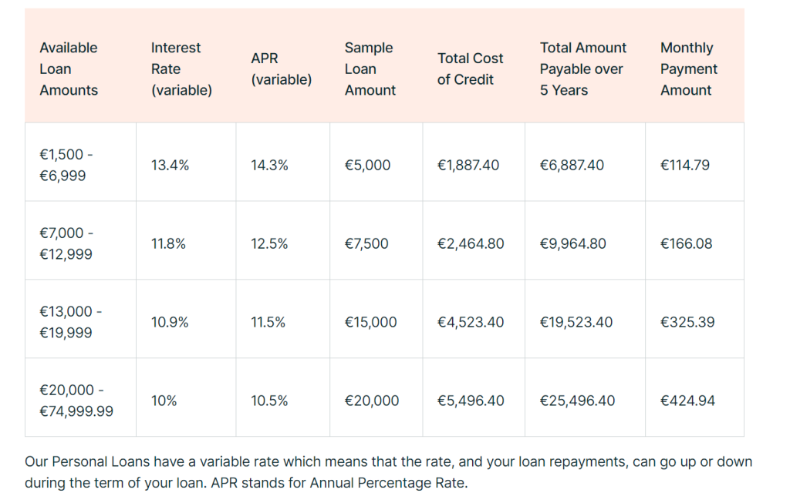Click the €9,964.80 total payable cell
Viewport: 790px width, 503px height.
pyautogui.click(x=573, y=243)
